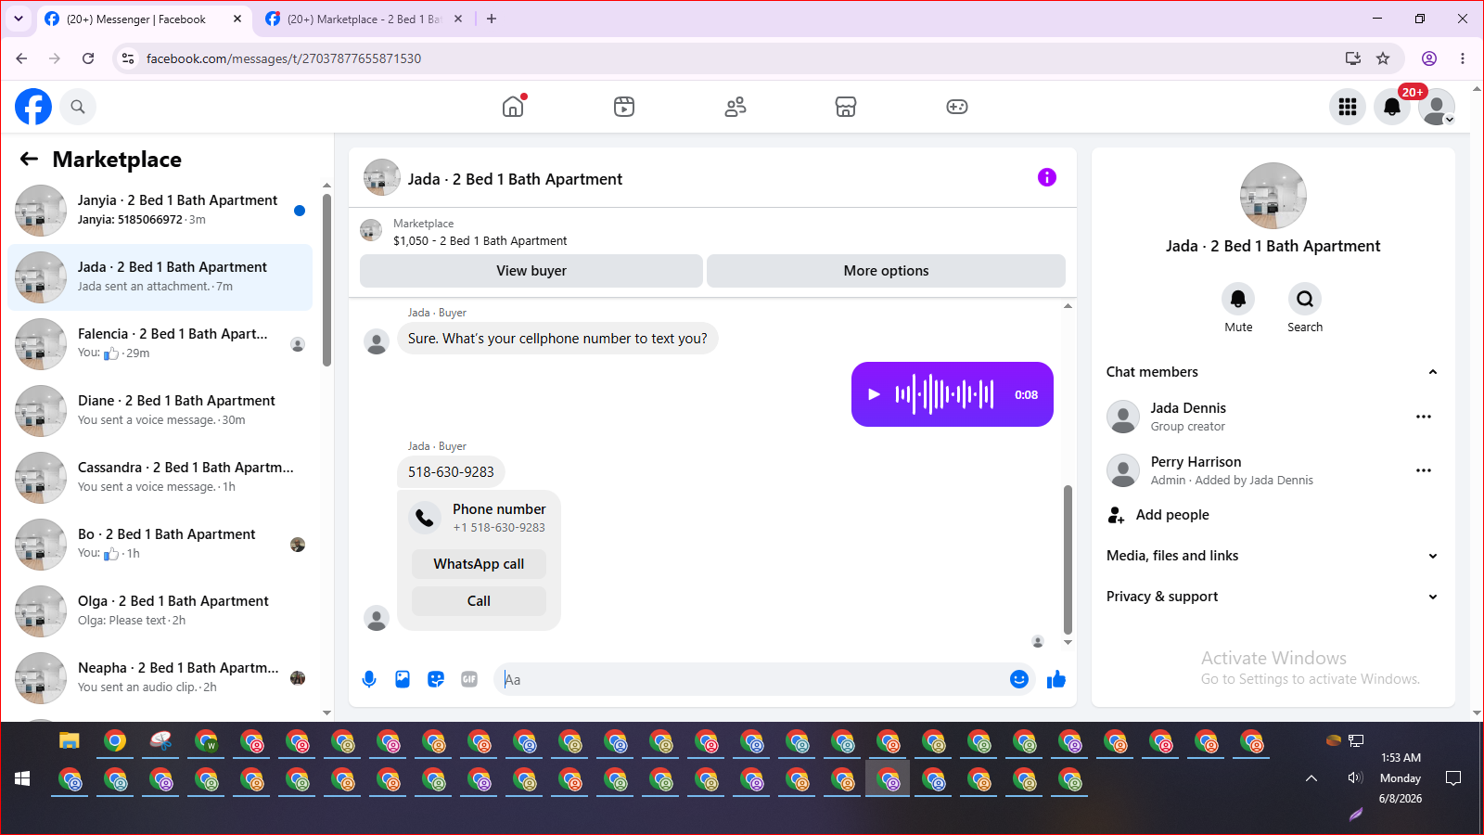This screenshot has width=1484, height=835.
Task: Click More options button
Action: coord(886,271)
